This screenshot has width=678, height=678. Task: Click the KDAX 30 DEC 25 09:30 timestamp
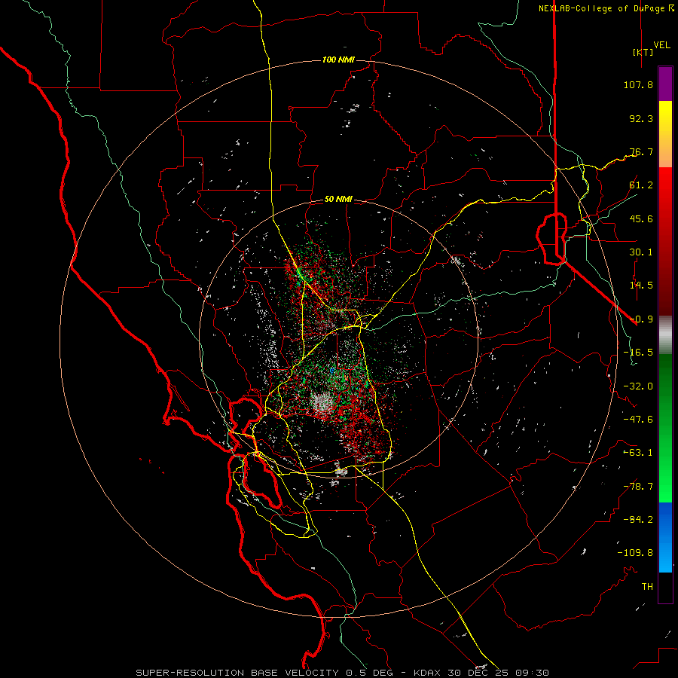[481, 673]
